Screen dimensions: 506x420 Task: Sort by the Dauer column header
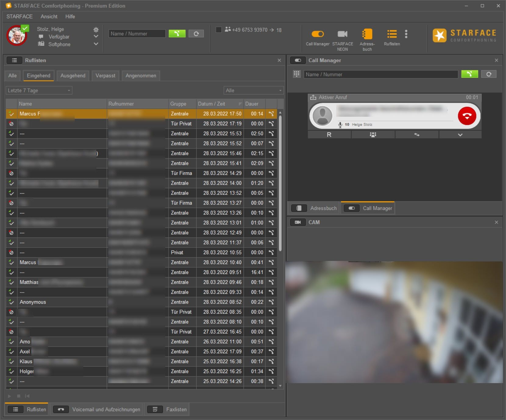coord(255,104)
